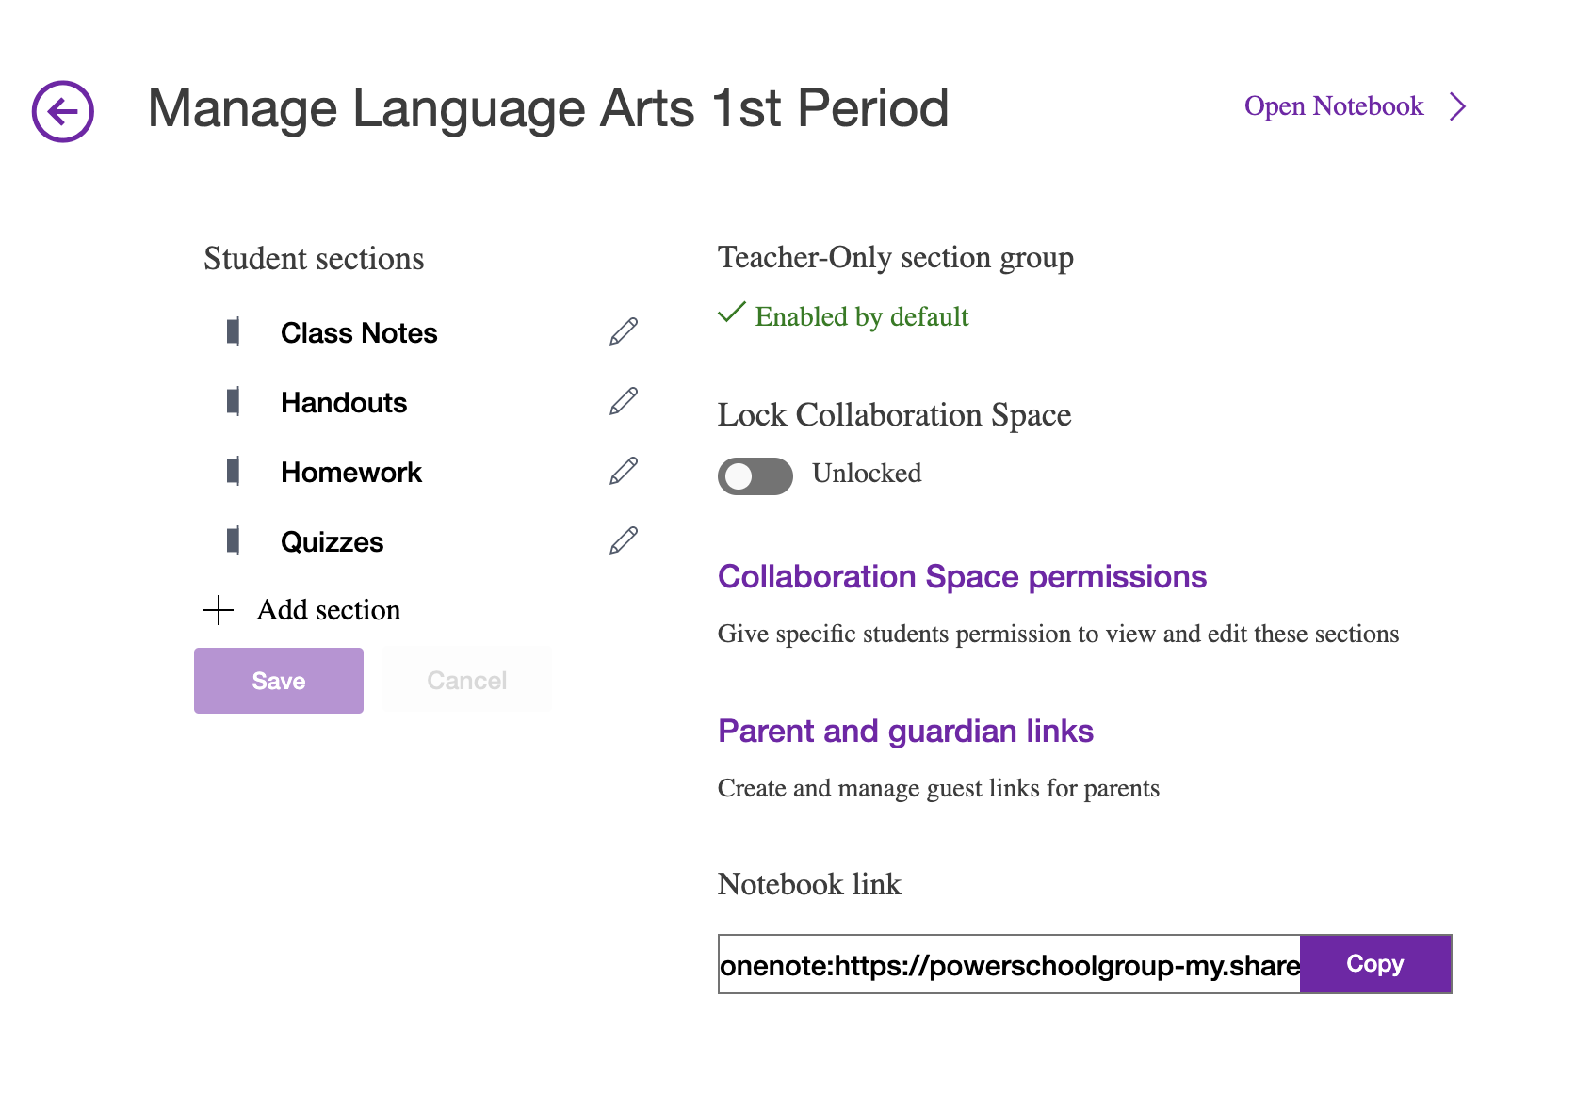Click the back arrow circle icon

[x=63, y=111]
